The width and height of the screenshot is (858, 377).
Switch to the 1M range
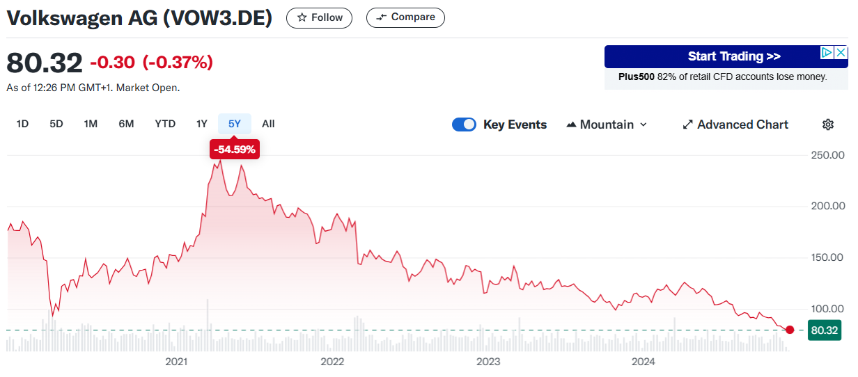click(91, 124)
